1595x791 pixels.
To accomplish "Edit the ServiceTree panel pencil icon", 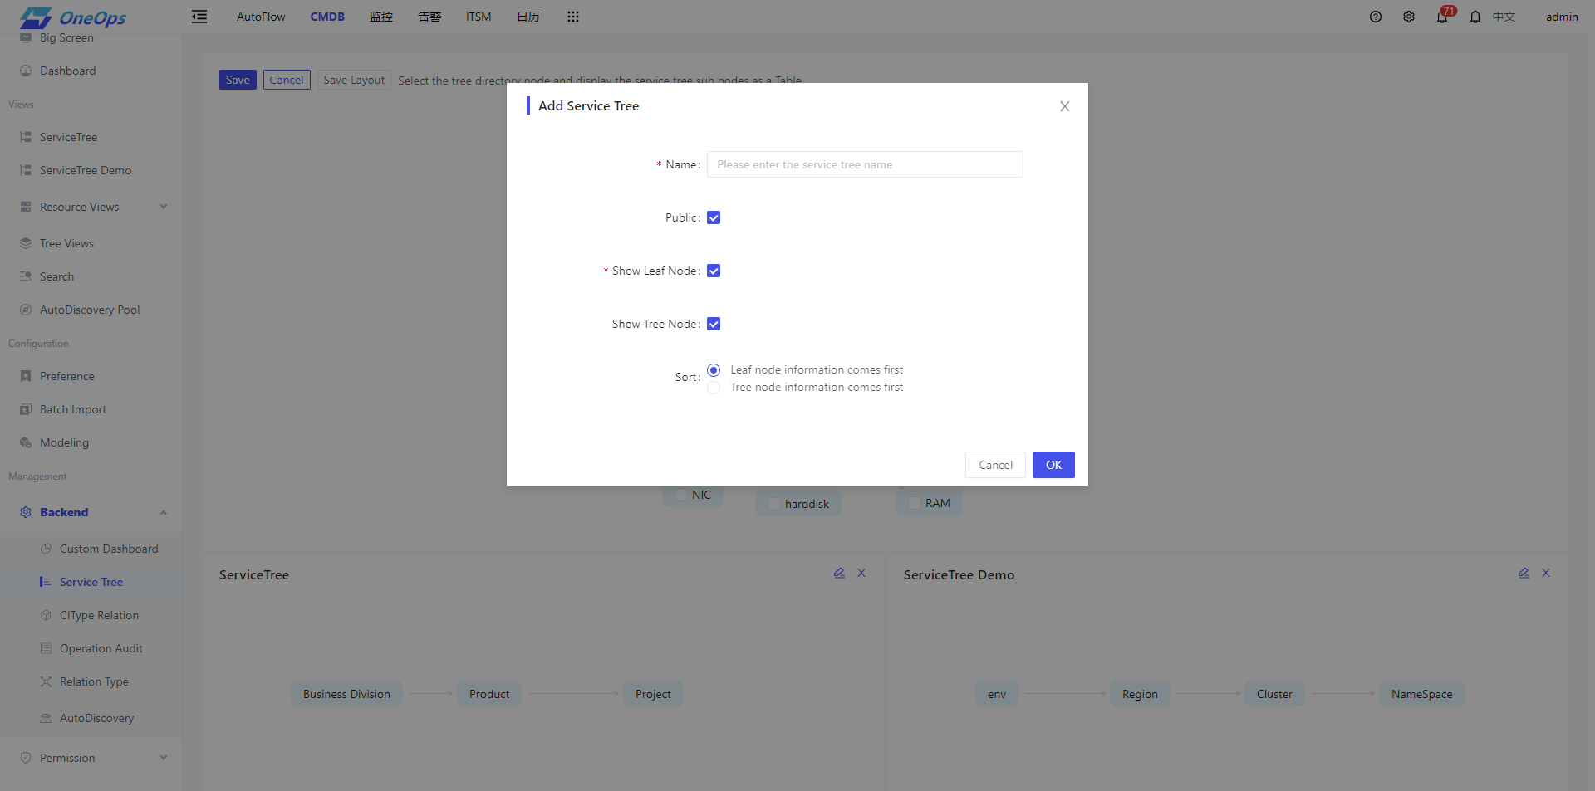I will click(x=839, y=573).
